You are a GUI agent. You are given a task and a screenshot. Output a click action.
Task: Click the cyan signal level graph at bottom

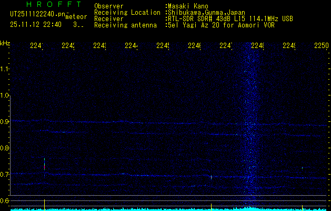158,209
